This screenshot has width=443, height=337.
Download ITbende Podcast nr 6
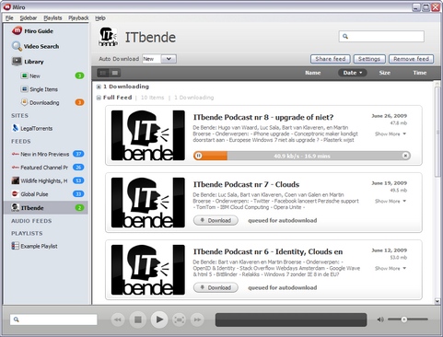216,287
